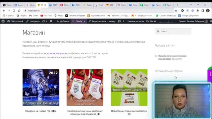Open Chrome profile avatar
The height and width of the screenshot is (119, 212).
208,11
